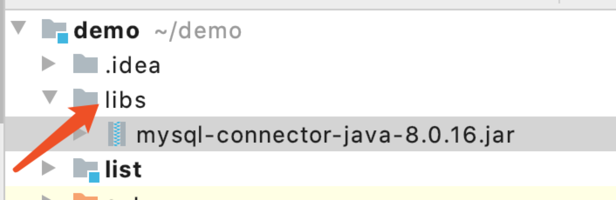Select mysql-connector-java-8.0.16.jar file name
The image size is (616, 200).
pos(325,135)
